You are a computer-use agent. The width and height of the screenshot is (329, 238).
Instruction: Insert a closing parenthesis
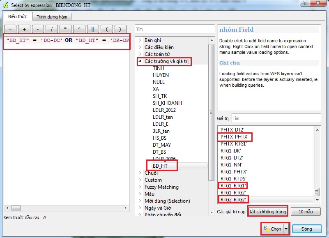tap(120, 29)
